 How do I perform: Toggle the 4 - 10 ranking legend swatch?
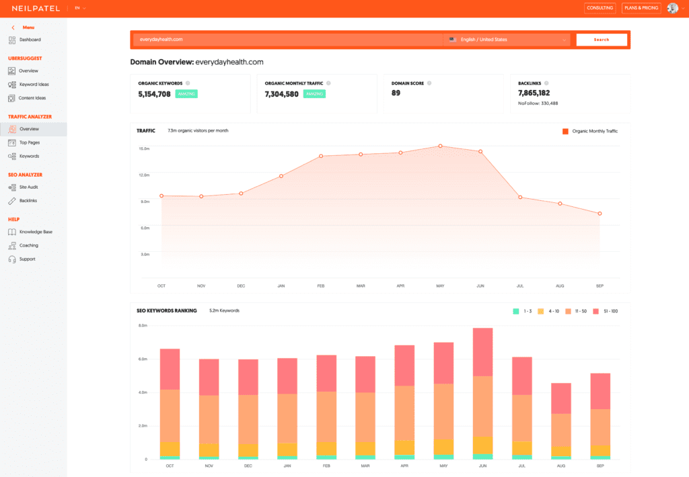(540, 311)
